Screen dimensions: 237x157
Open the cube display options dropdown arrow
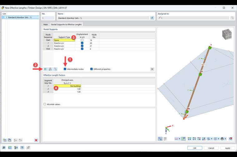219,139
